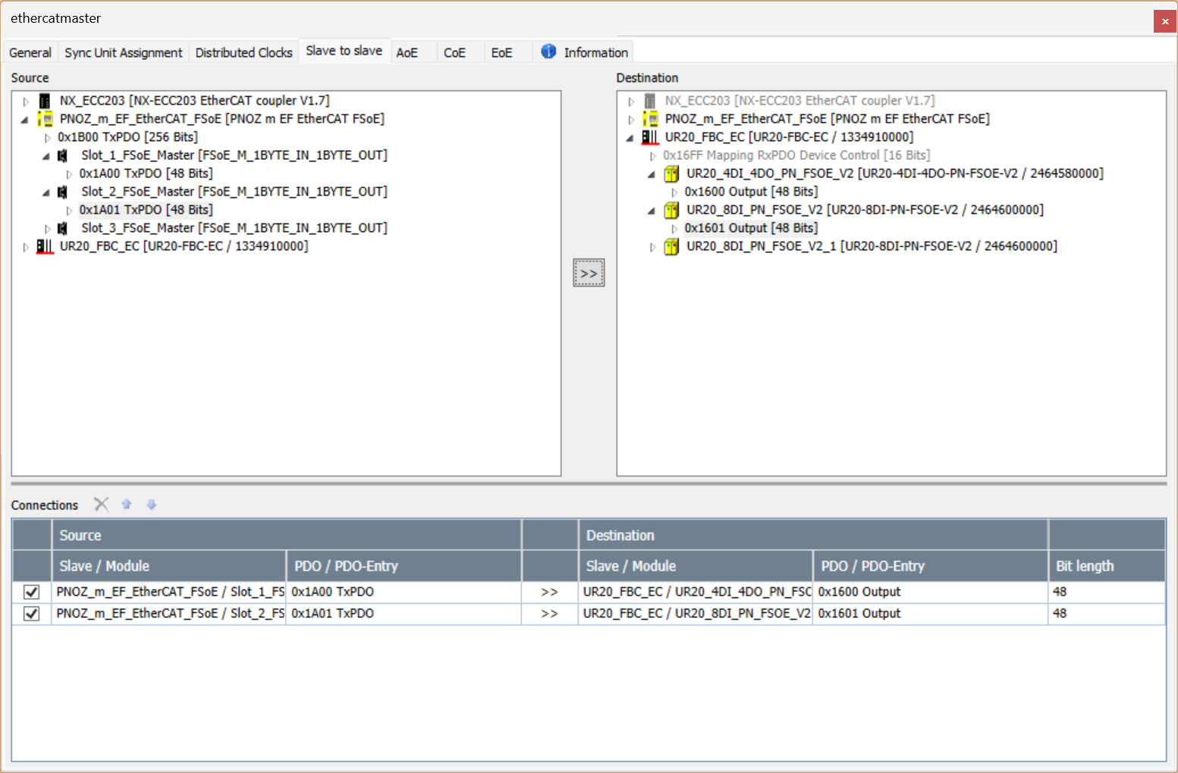The image size is (1178, 773).
Task: Collapse Slot_1_FSoE_Master node
Action: (46, 156)
